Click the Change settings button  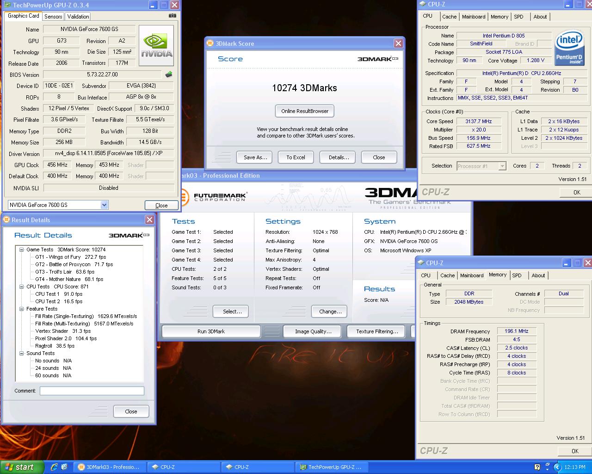[330, 312]
